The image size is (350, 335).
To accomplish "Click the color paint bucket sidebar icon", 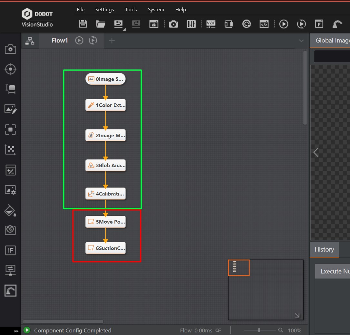I will point(10,210).
